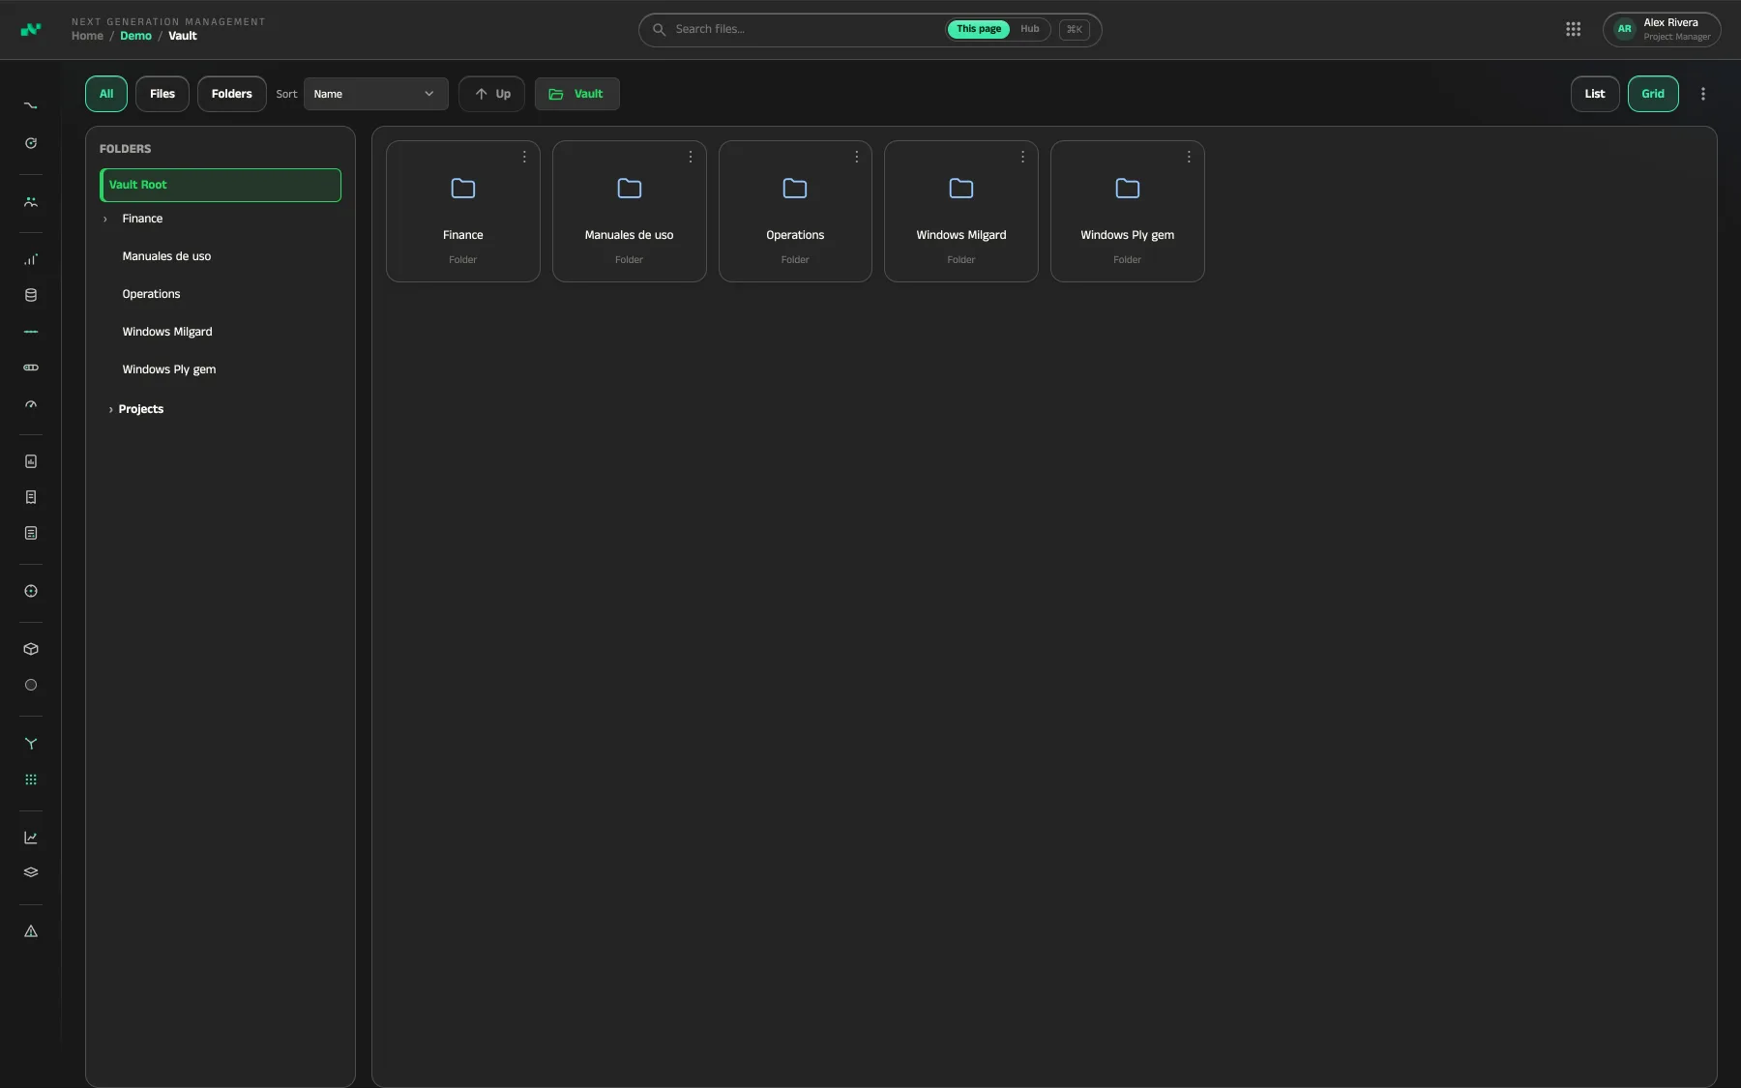The height and width of the screenshot is (1088, 1741).
Task: Click the circular refresh icon in the sidebar
Action: coord(31,143)
